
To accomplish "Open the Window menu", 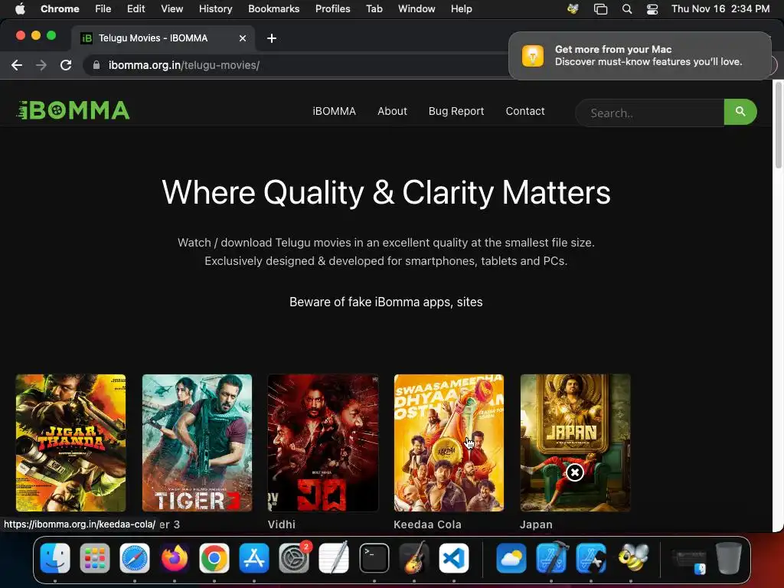I will [x=416, y=8].
